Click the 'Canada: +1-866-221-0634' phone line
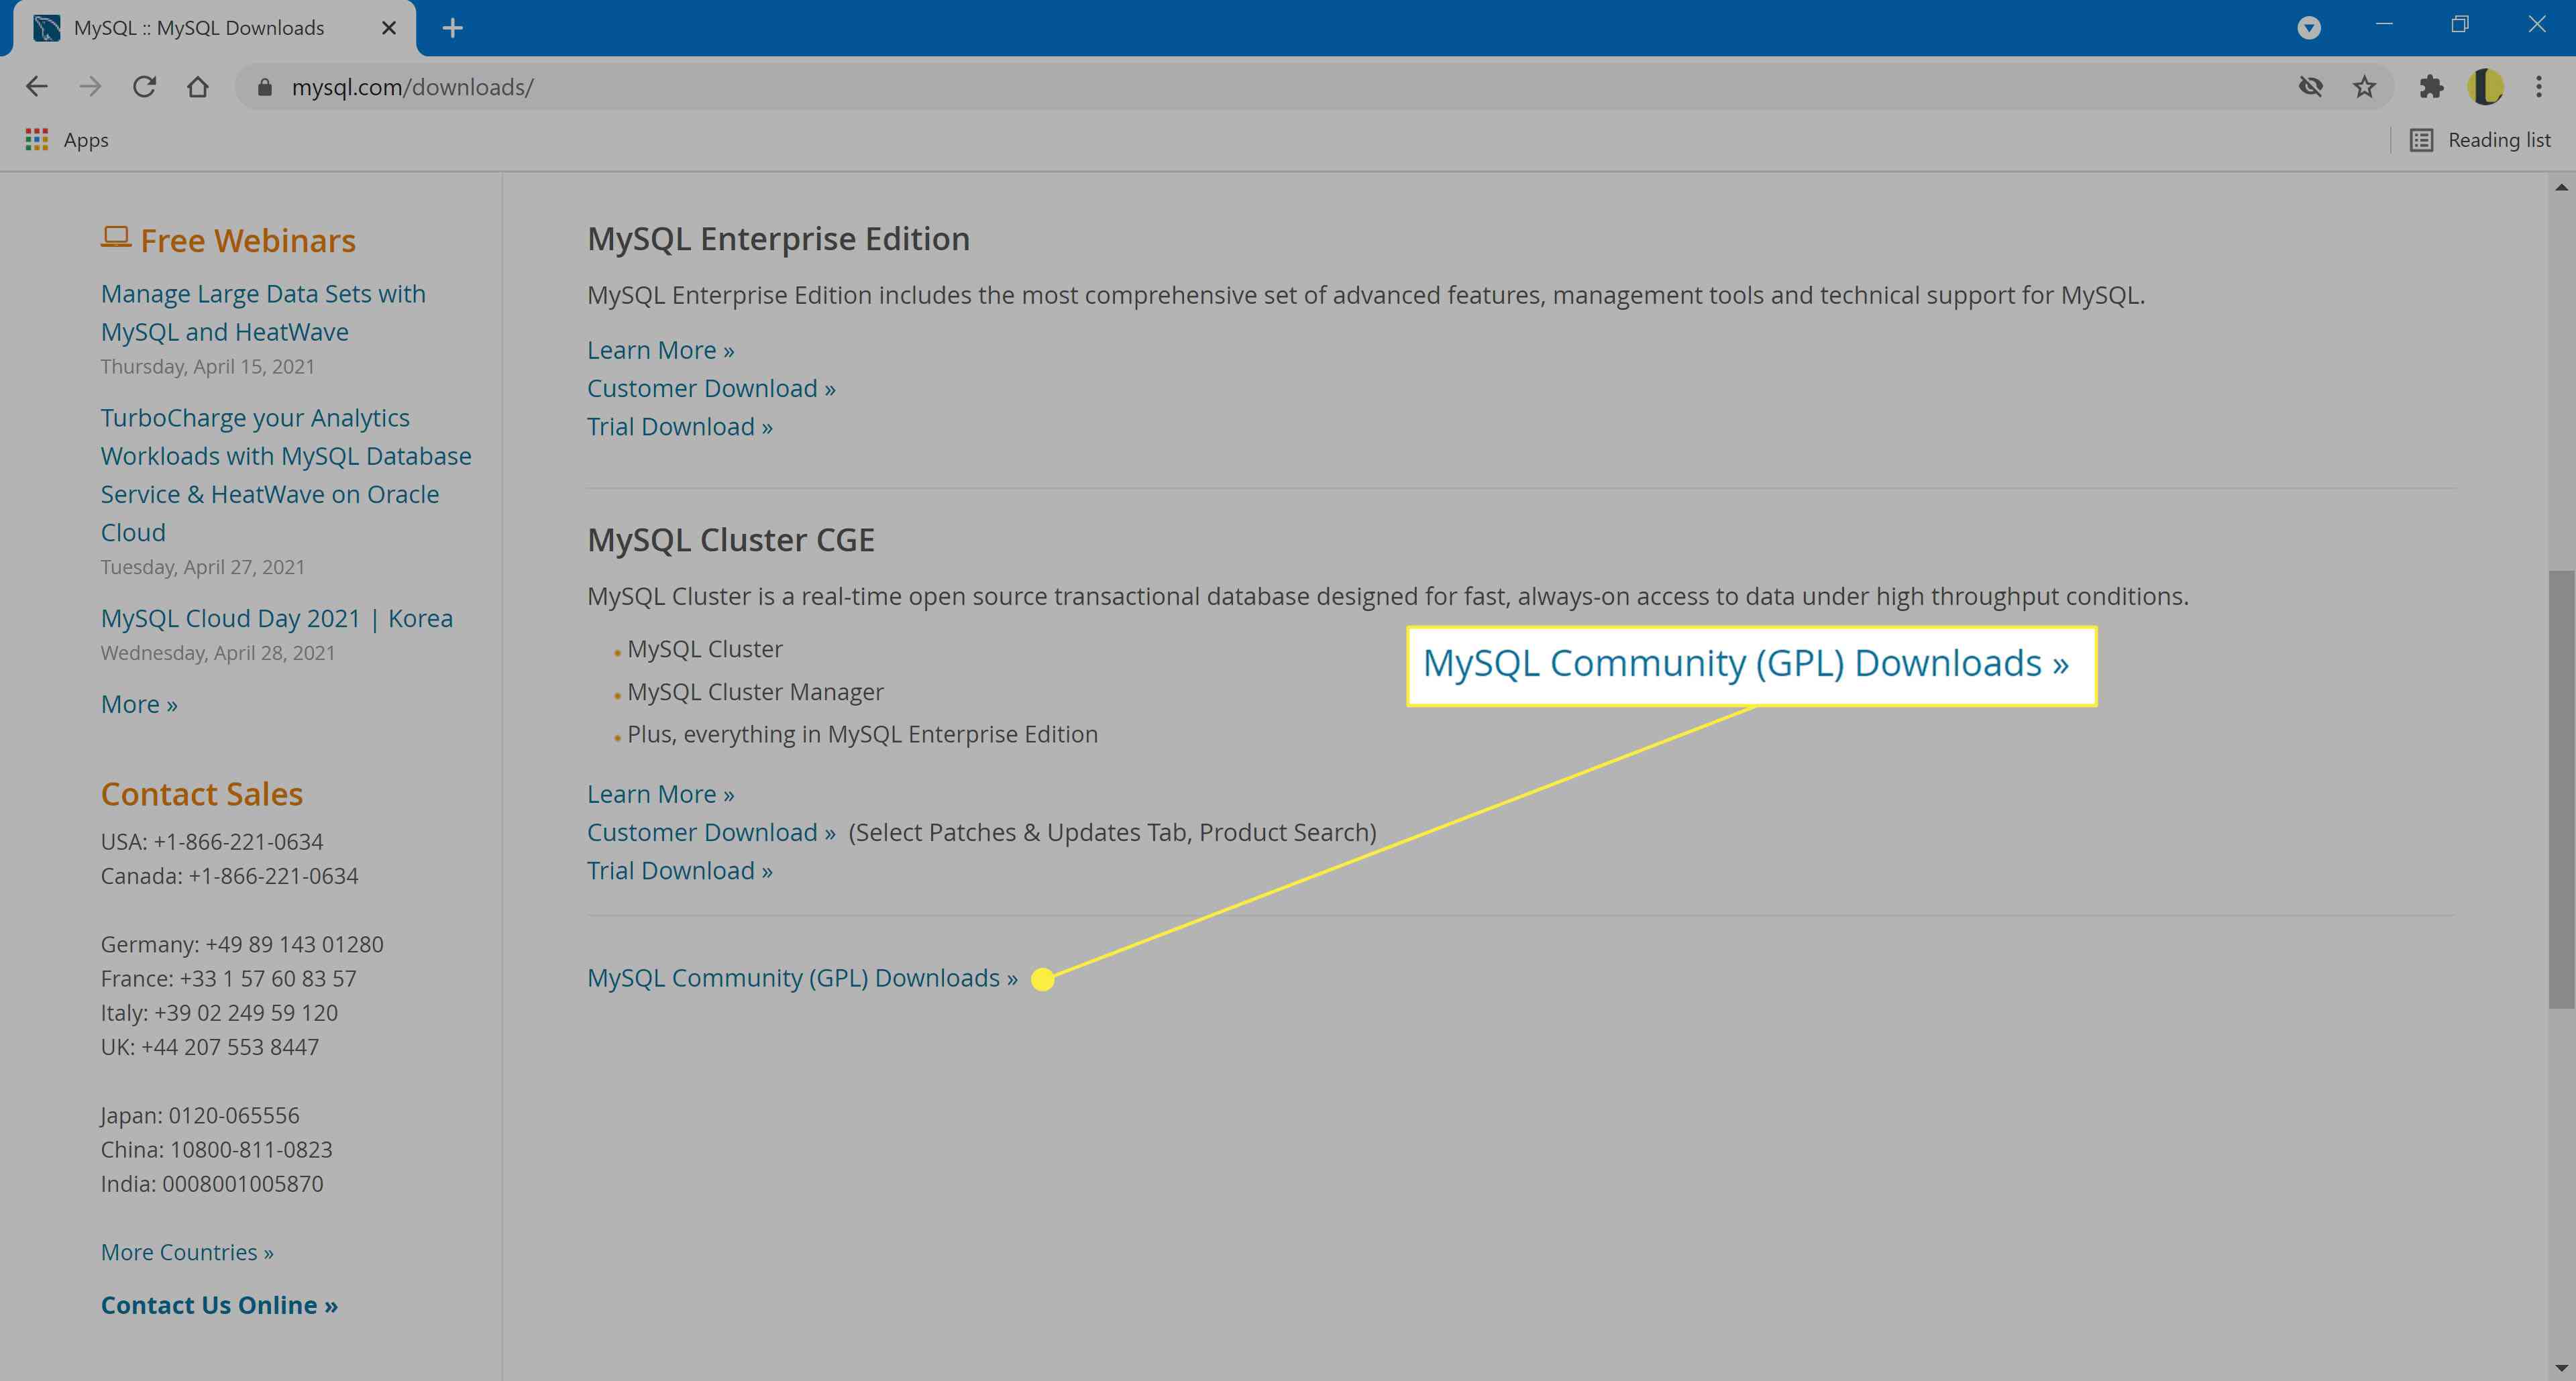 pos(229,876)
